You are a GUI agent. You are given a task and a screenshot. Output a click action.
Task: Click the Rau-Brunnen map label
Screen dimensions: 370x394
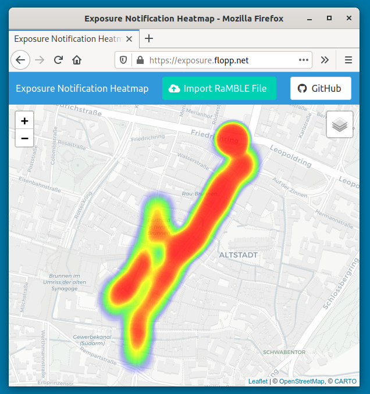(x=200, y=194)
